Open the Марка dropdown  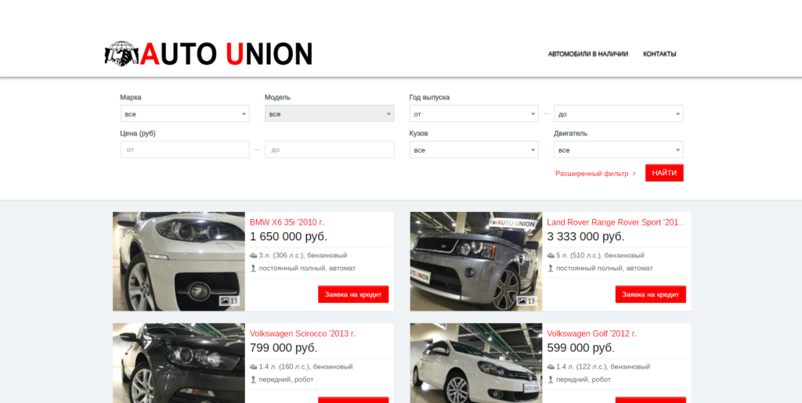pyautogui.click(x=185, y=114)
